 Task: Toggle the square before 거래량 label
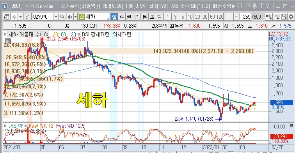point(5,126)
